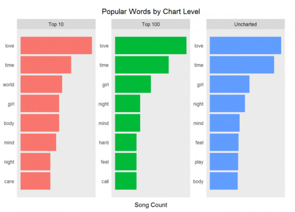Image resolution: width=295 pixels, height=212 pixels.
Task: Select the blue play bar in Uncharted
Action: [224, 162]
